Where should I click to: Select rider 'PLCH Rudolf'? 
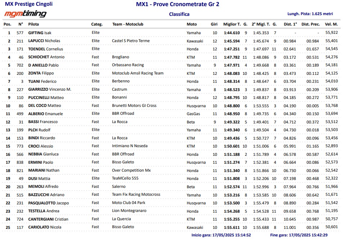pos(39,130)
